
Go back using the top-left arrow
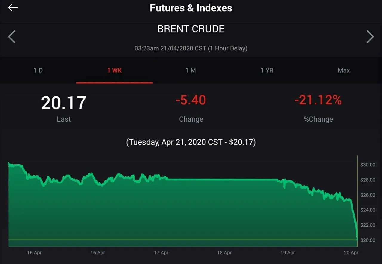tap(13, 8)
